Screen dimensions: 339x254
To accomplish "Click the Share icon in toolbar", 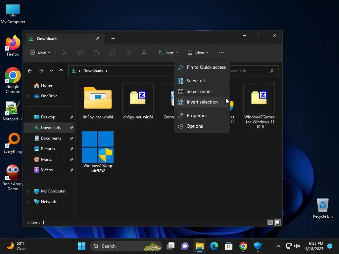I will [128, 53].
